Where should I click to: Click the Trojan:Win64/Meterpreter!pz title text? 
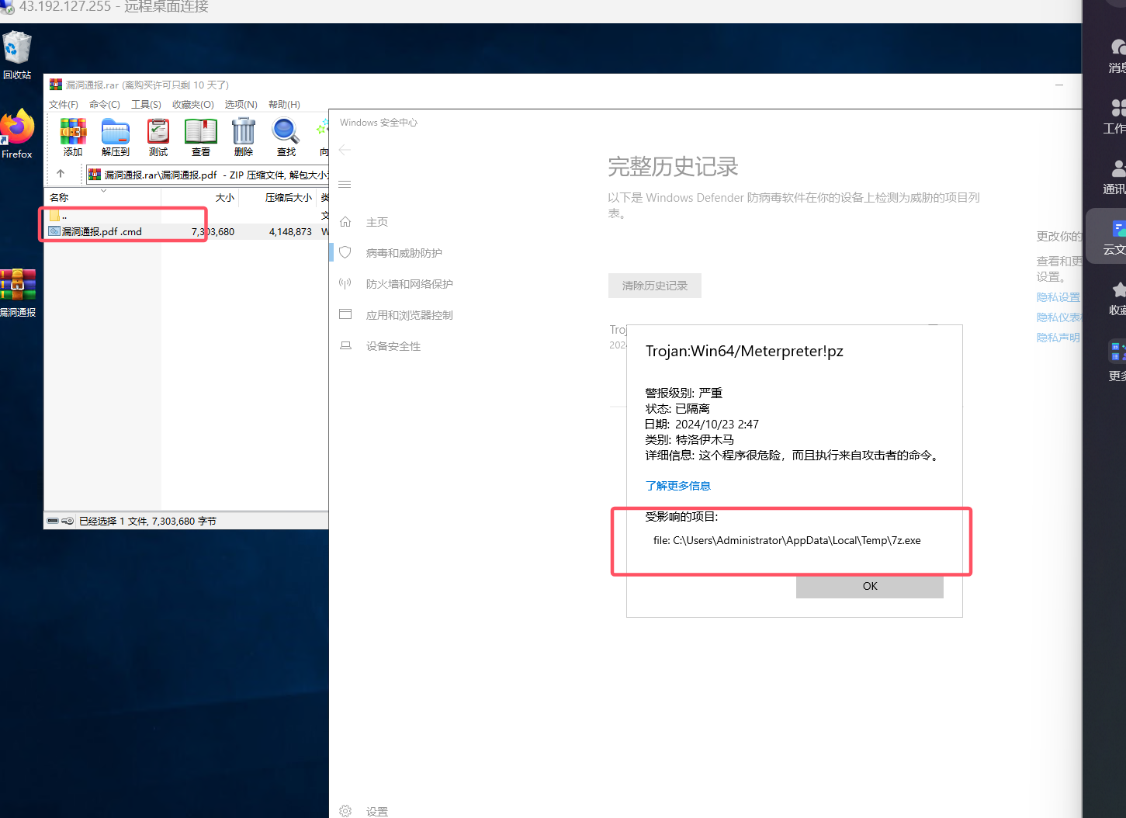click(744, 351)
